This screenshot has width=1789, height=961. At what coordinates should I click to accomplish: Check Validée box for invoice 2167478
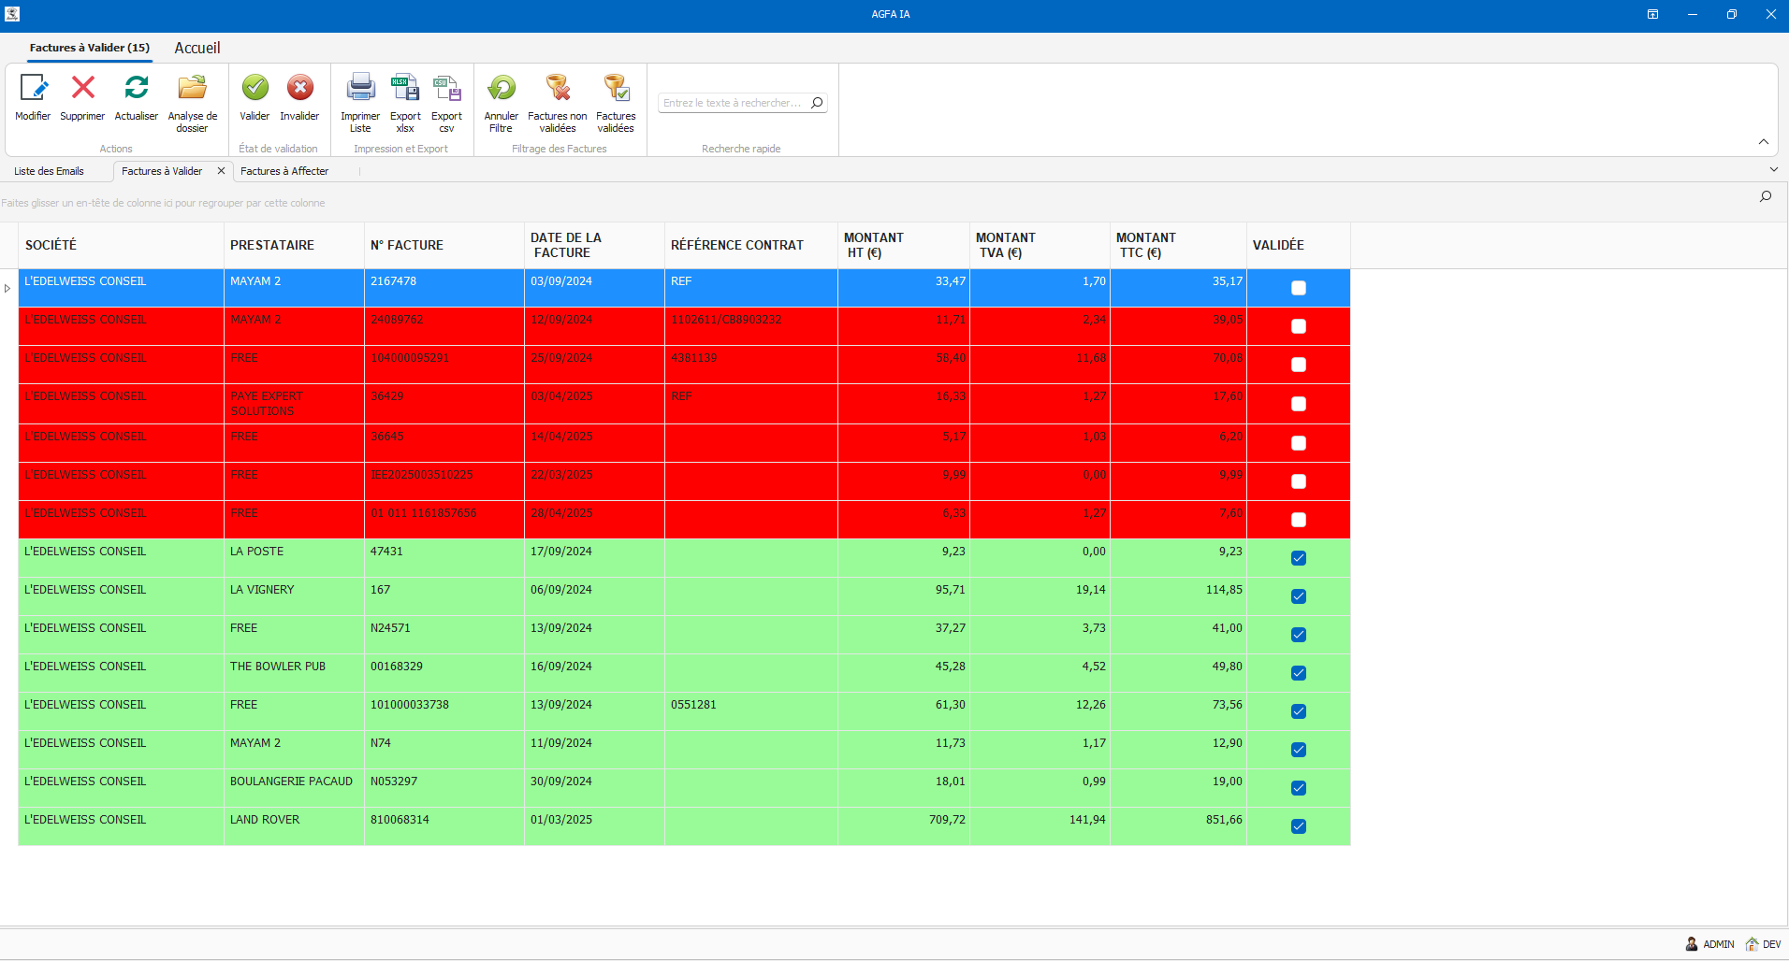click(x=1298, y=288)
